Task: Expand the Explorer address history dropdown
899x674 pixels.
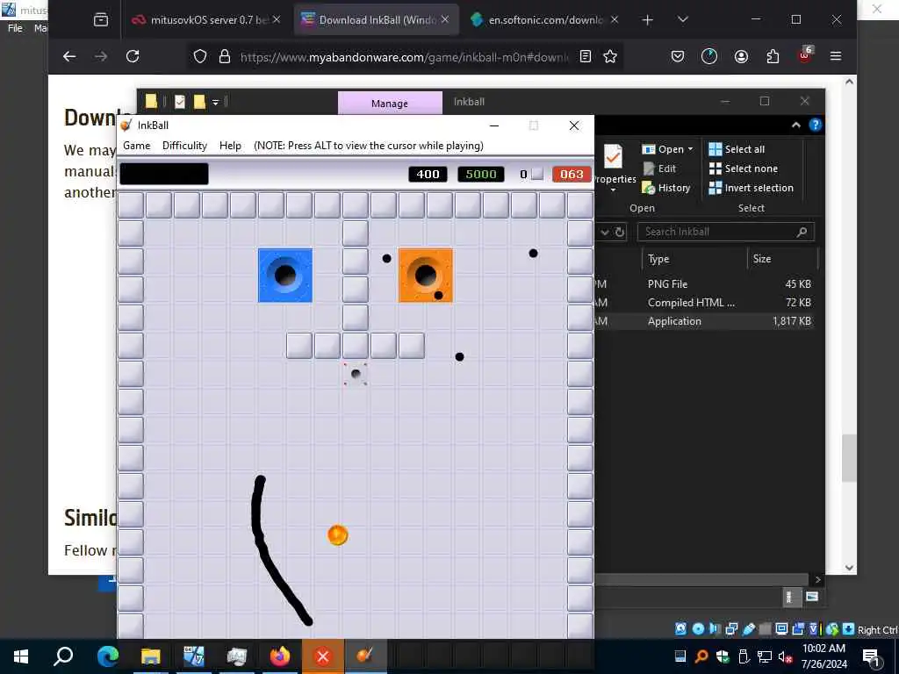Action: pos(604,232)
